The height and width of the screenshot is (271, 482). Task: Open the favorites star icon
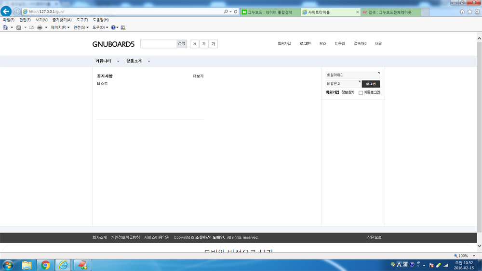click(x=470, y=12)
